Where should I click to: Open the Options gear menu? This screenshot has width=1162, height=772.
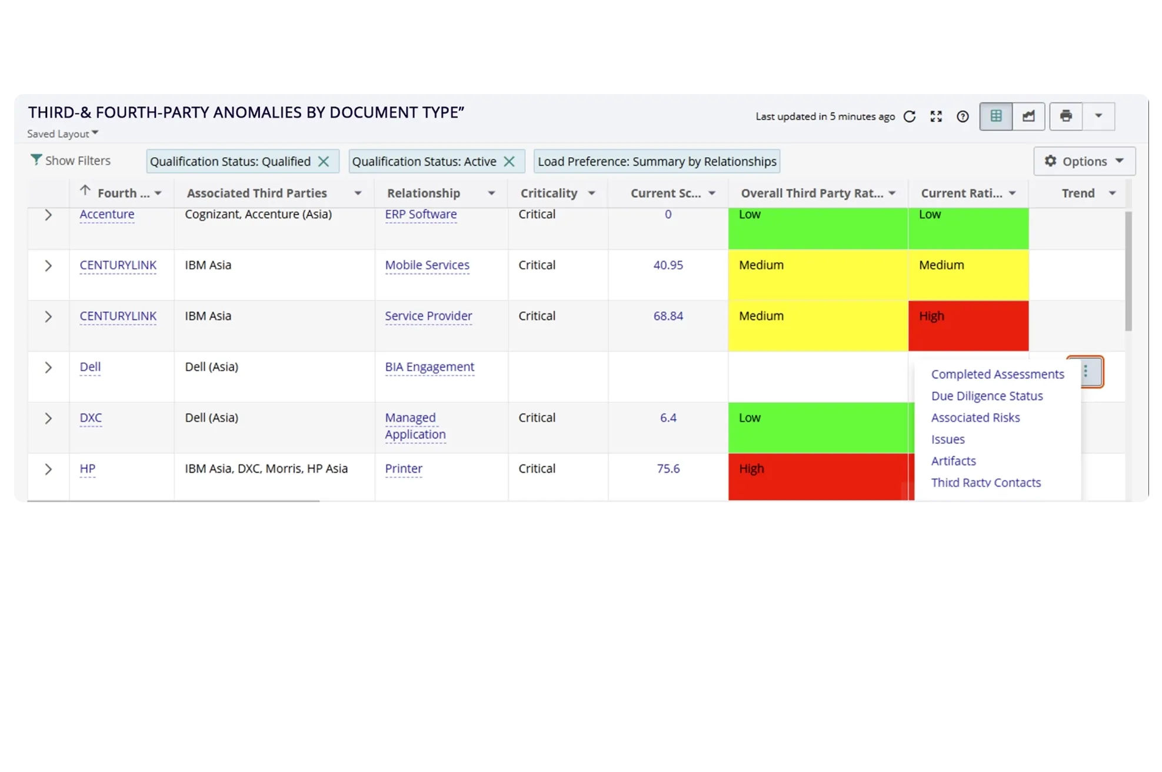click(1084, 161)
